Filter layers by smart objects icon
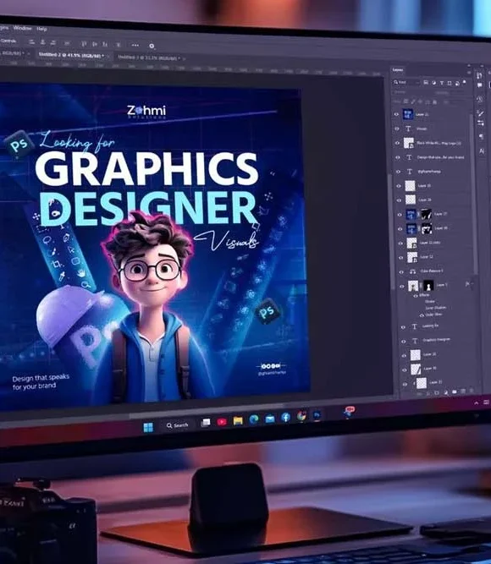Screen dimensions: 491x564 (457, 84)
